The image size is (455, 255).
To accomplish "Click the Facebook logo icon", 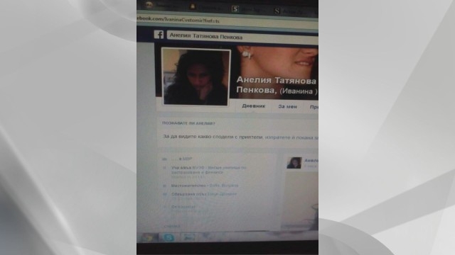I will coord(159,35).
